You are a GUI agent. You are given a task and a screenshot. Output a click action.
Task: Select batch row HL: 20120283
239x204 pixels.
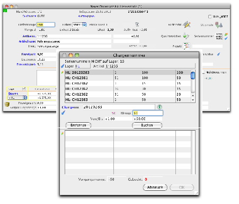coord(128,72)
